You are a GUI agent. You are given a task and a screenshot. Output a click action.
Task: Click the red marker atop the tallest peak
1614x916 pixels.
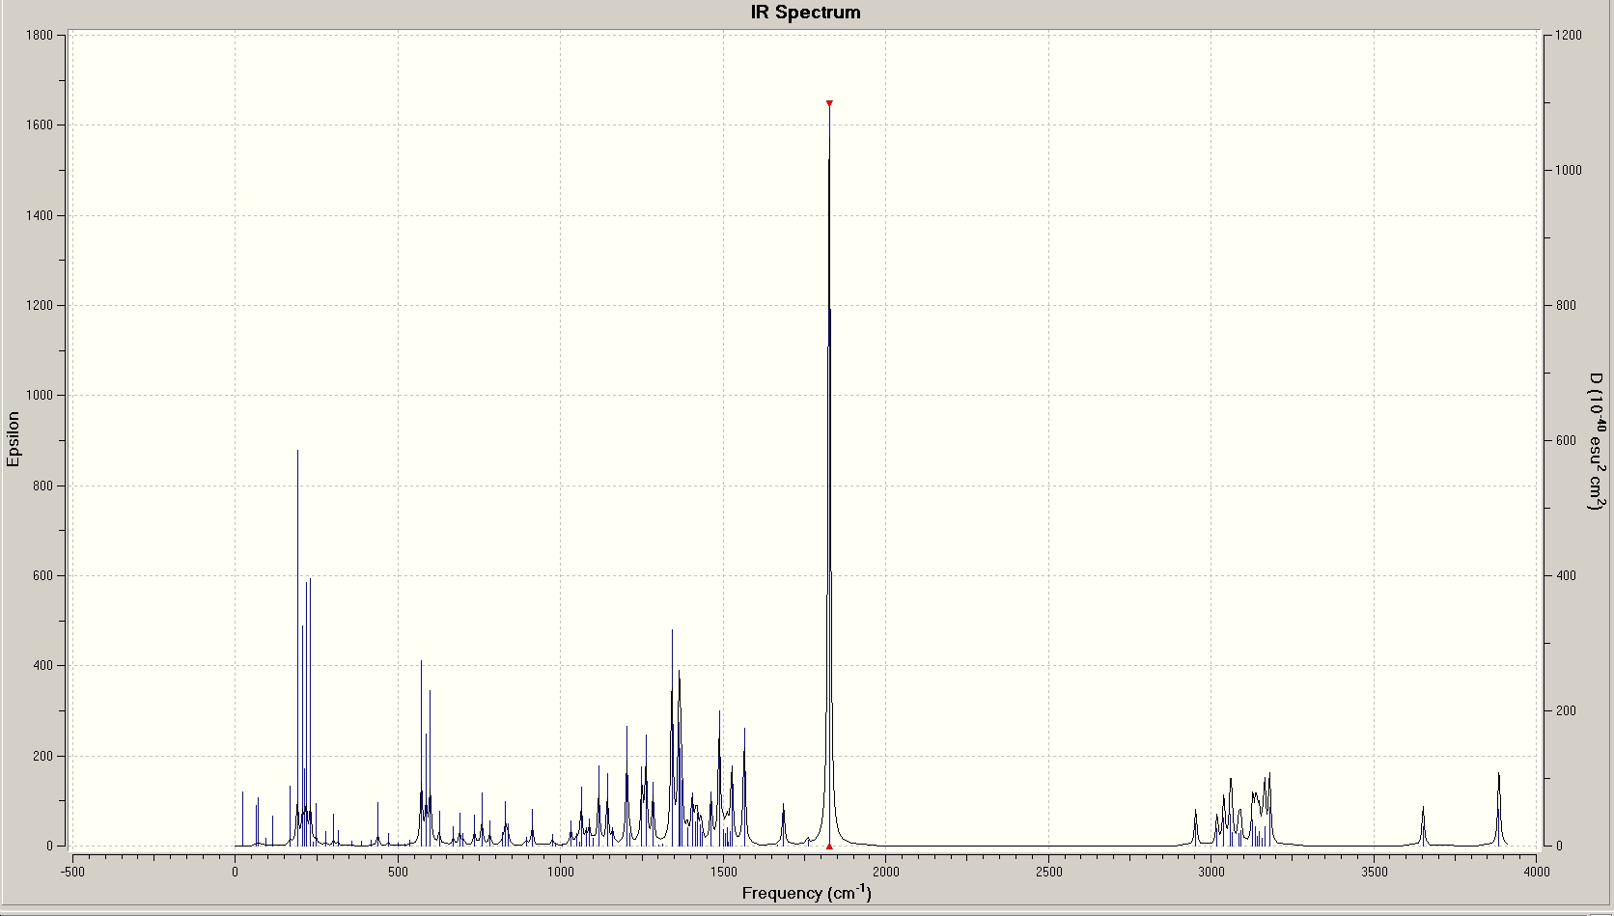(829, 103)
